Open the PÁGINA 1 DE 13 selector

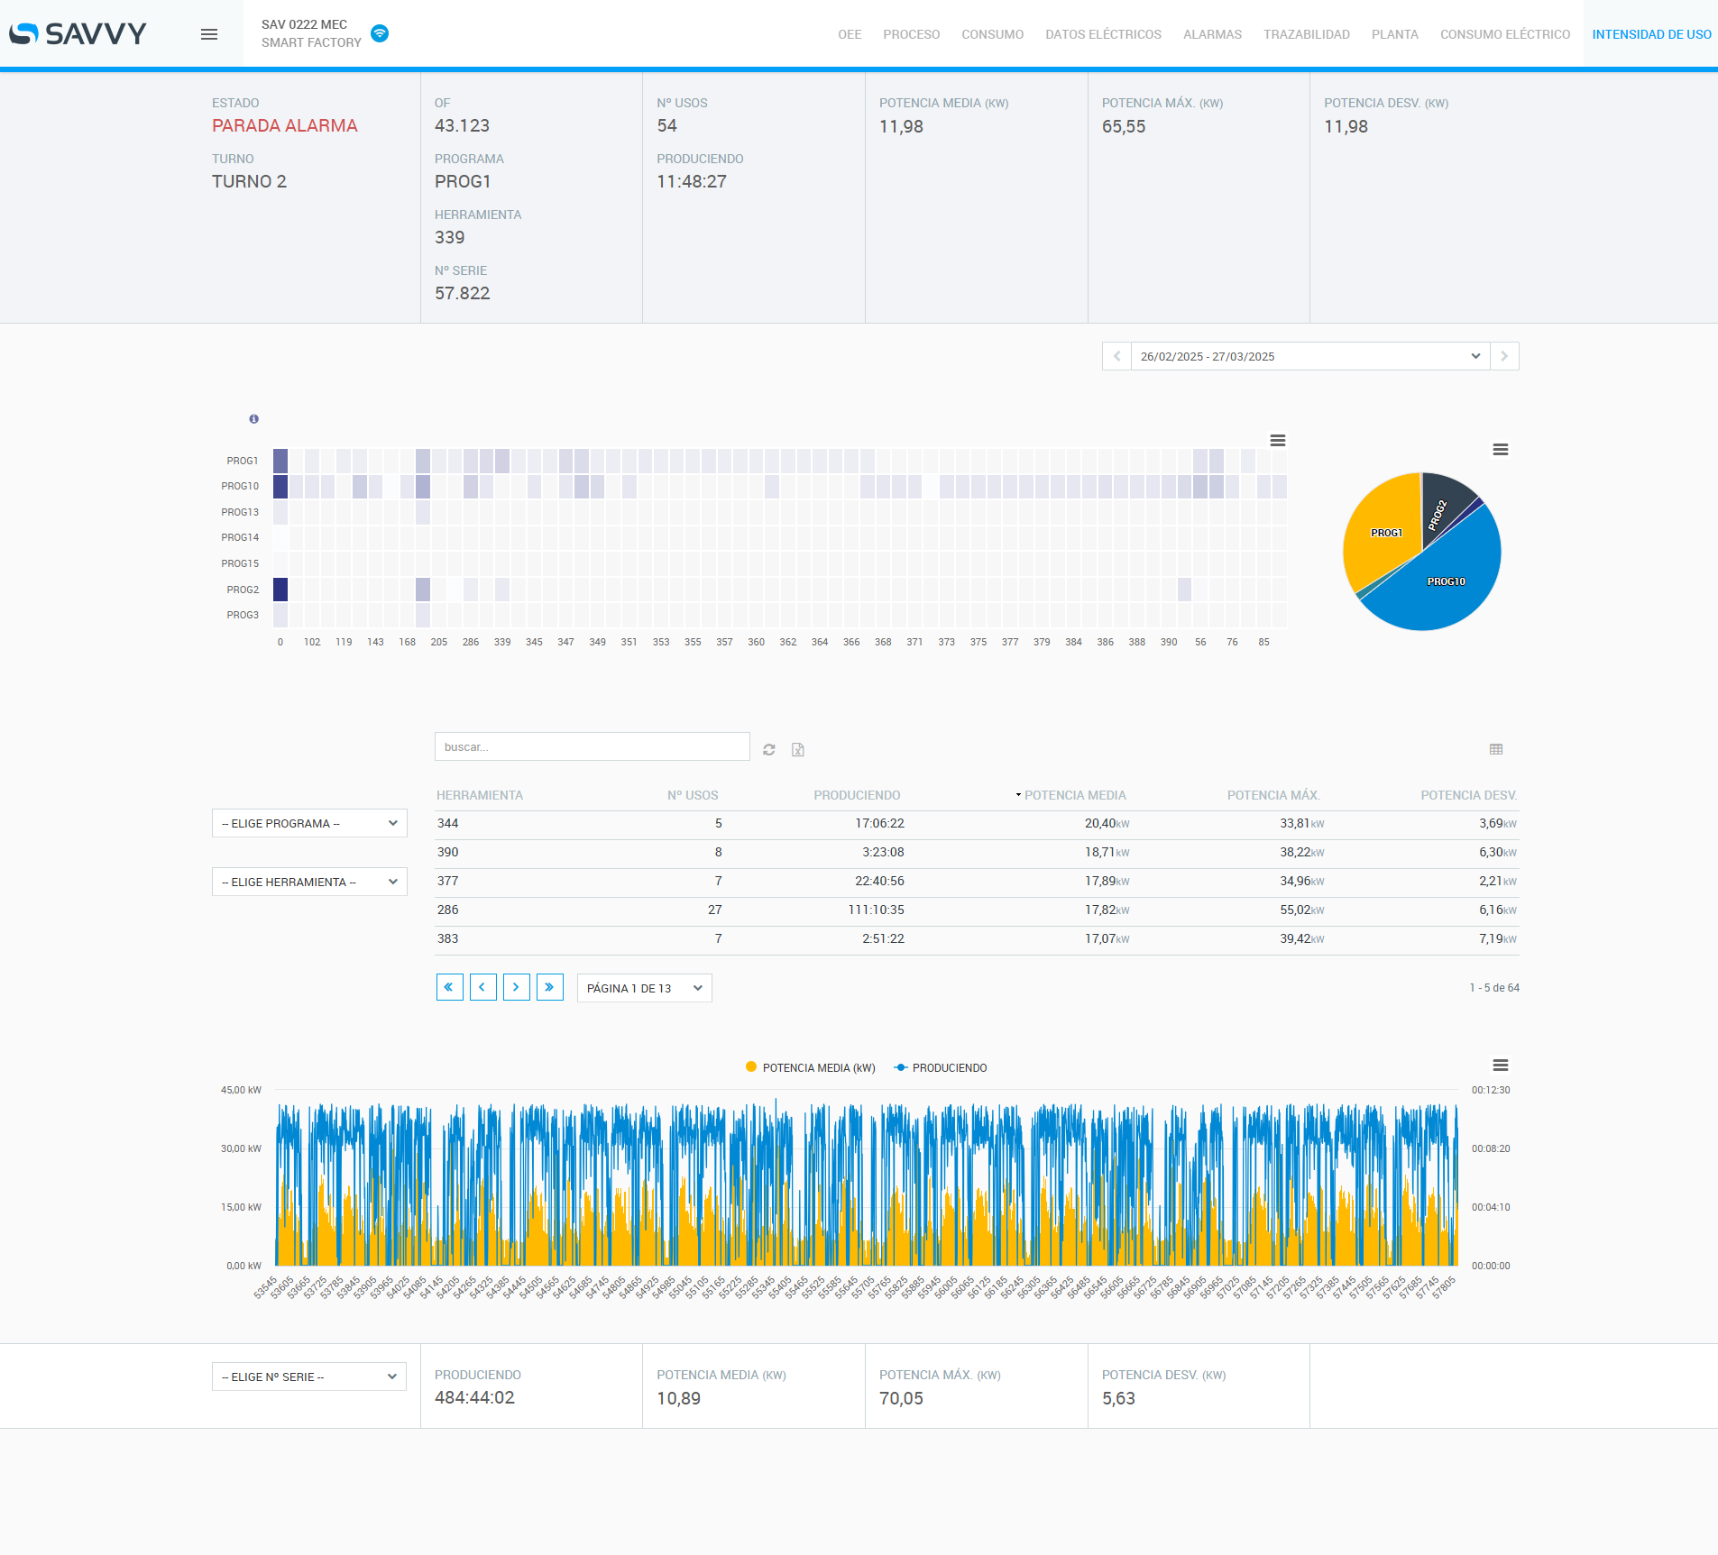(644, 988)
